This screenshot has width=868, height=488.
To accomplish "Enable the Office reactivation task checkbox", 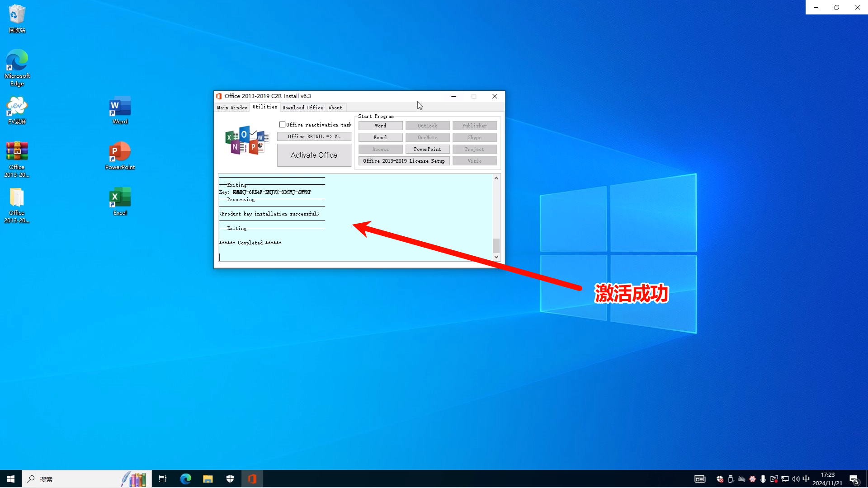I will pyautogui.click(x=283, y=125).
